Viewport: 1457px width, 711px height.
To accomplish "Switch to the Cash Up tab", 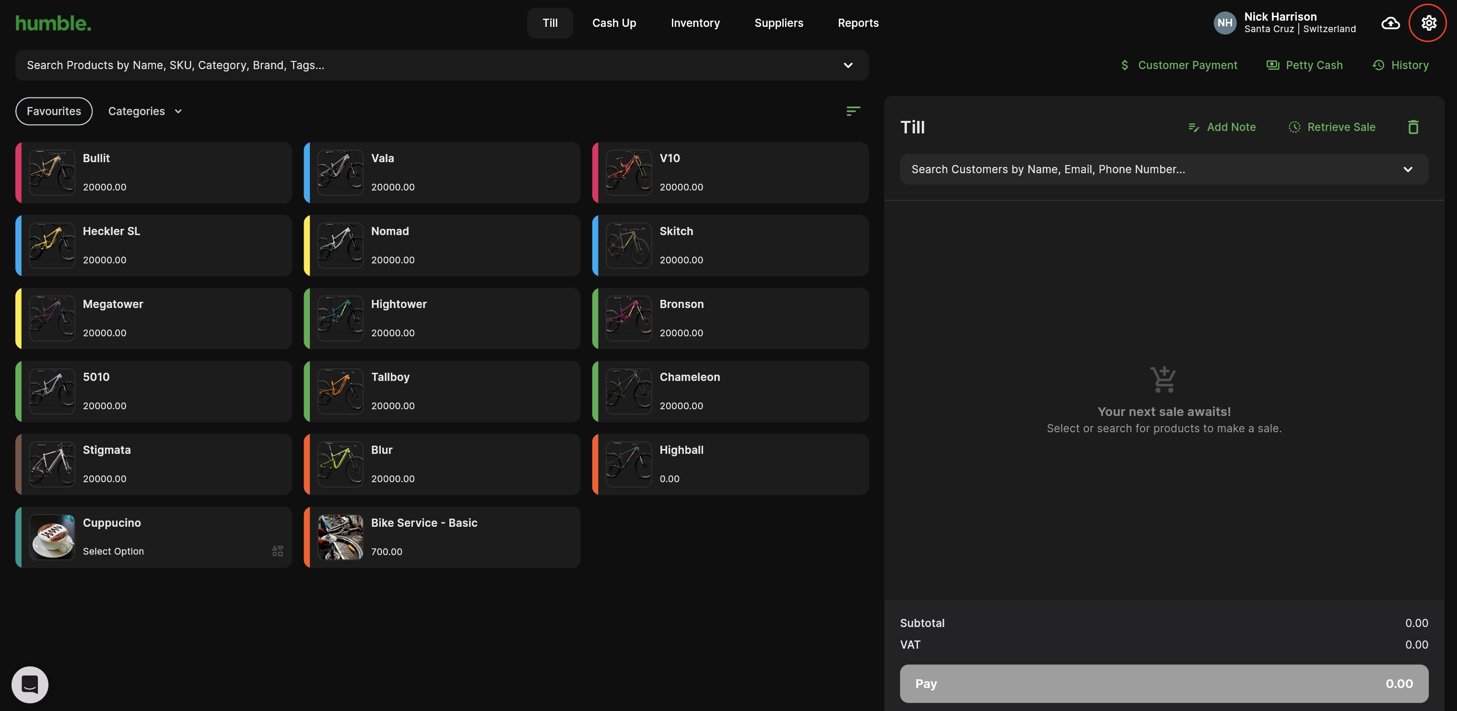I will [x=614, y=23].
